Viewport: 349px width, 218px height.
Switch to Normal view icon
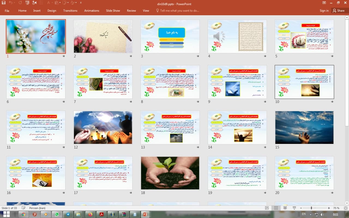pos(267,208)
